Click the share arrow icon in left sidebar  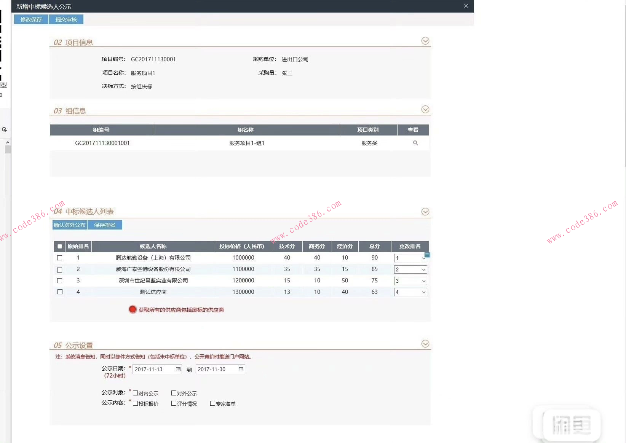point(5,130)
